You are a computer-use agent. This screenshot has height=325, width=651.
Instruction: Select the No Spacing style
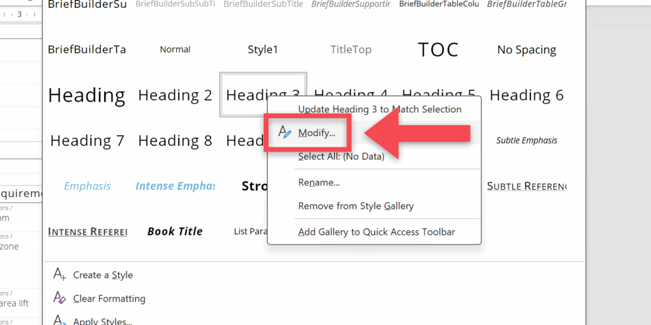(526, 50)
